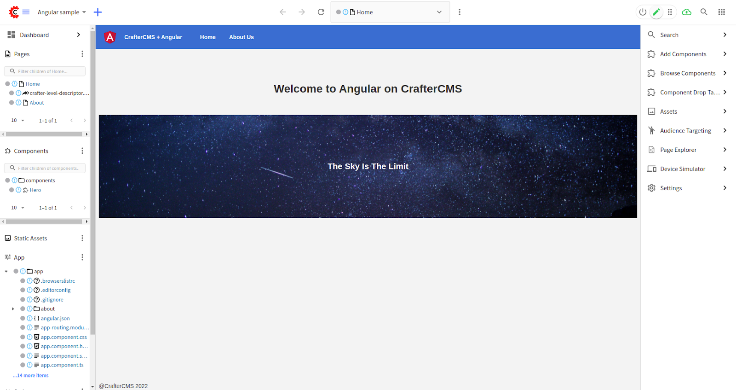Viewport: 736px width, 390px height.
Task: Click the search magnifier icon in top bar
Action: 704,12
